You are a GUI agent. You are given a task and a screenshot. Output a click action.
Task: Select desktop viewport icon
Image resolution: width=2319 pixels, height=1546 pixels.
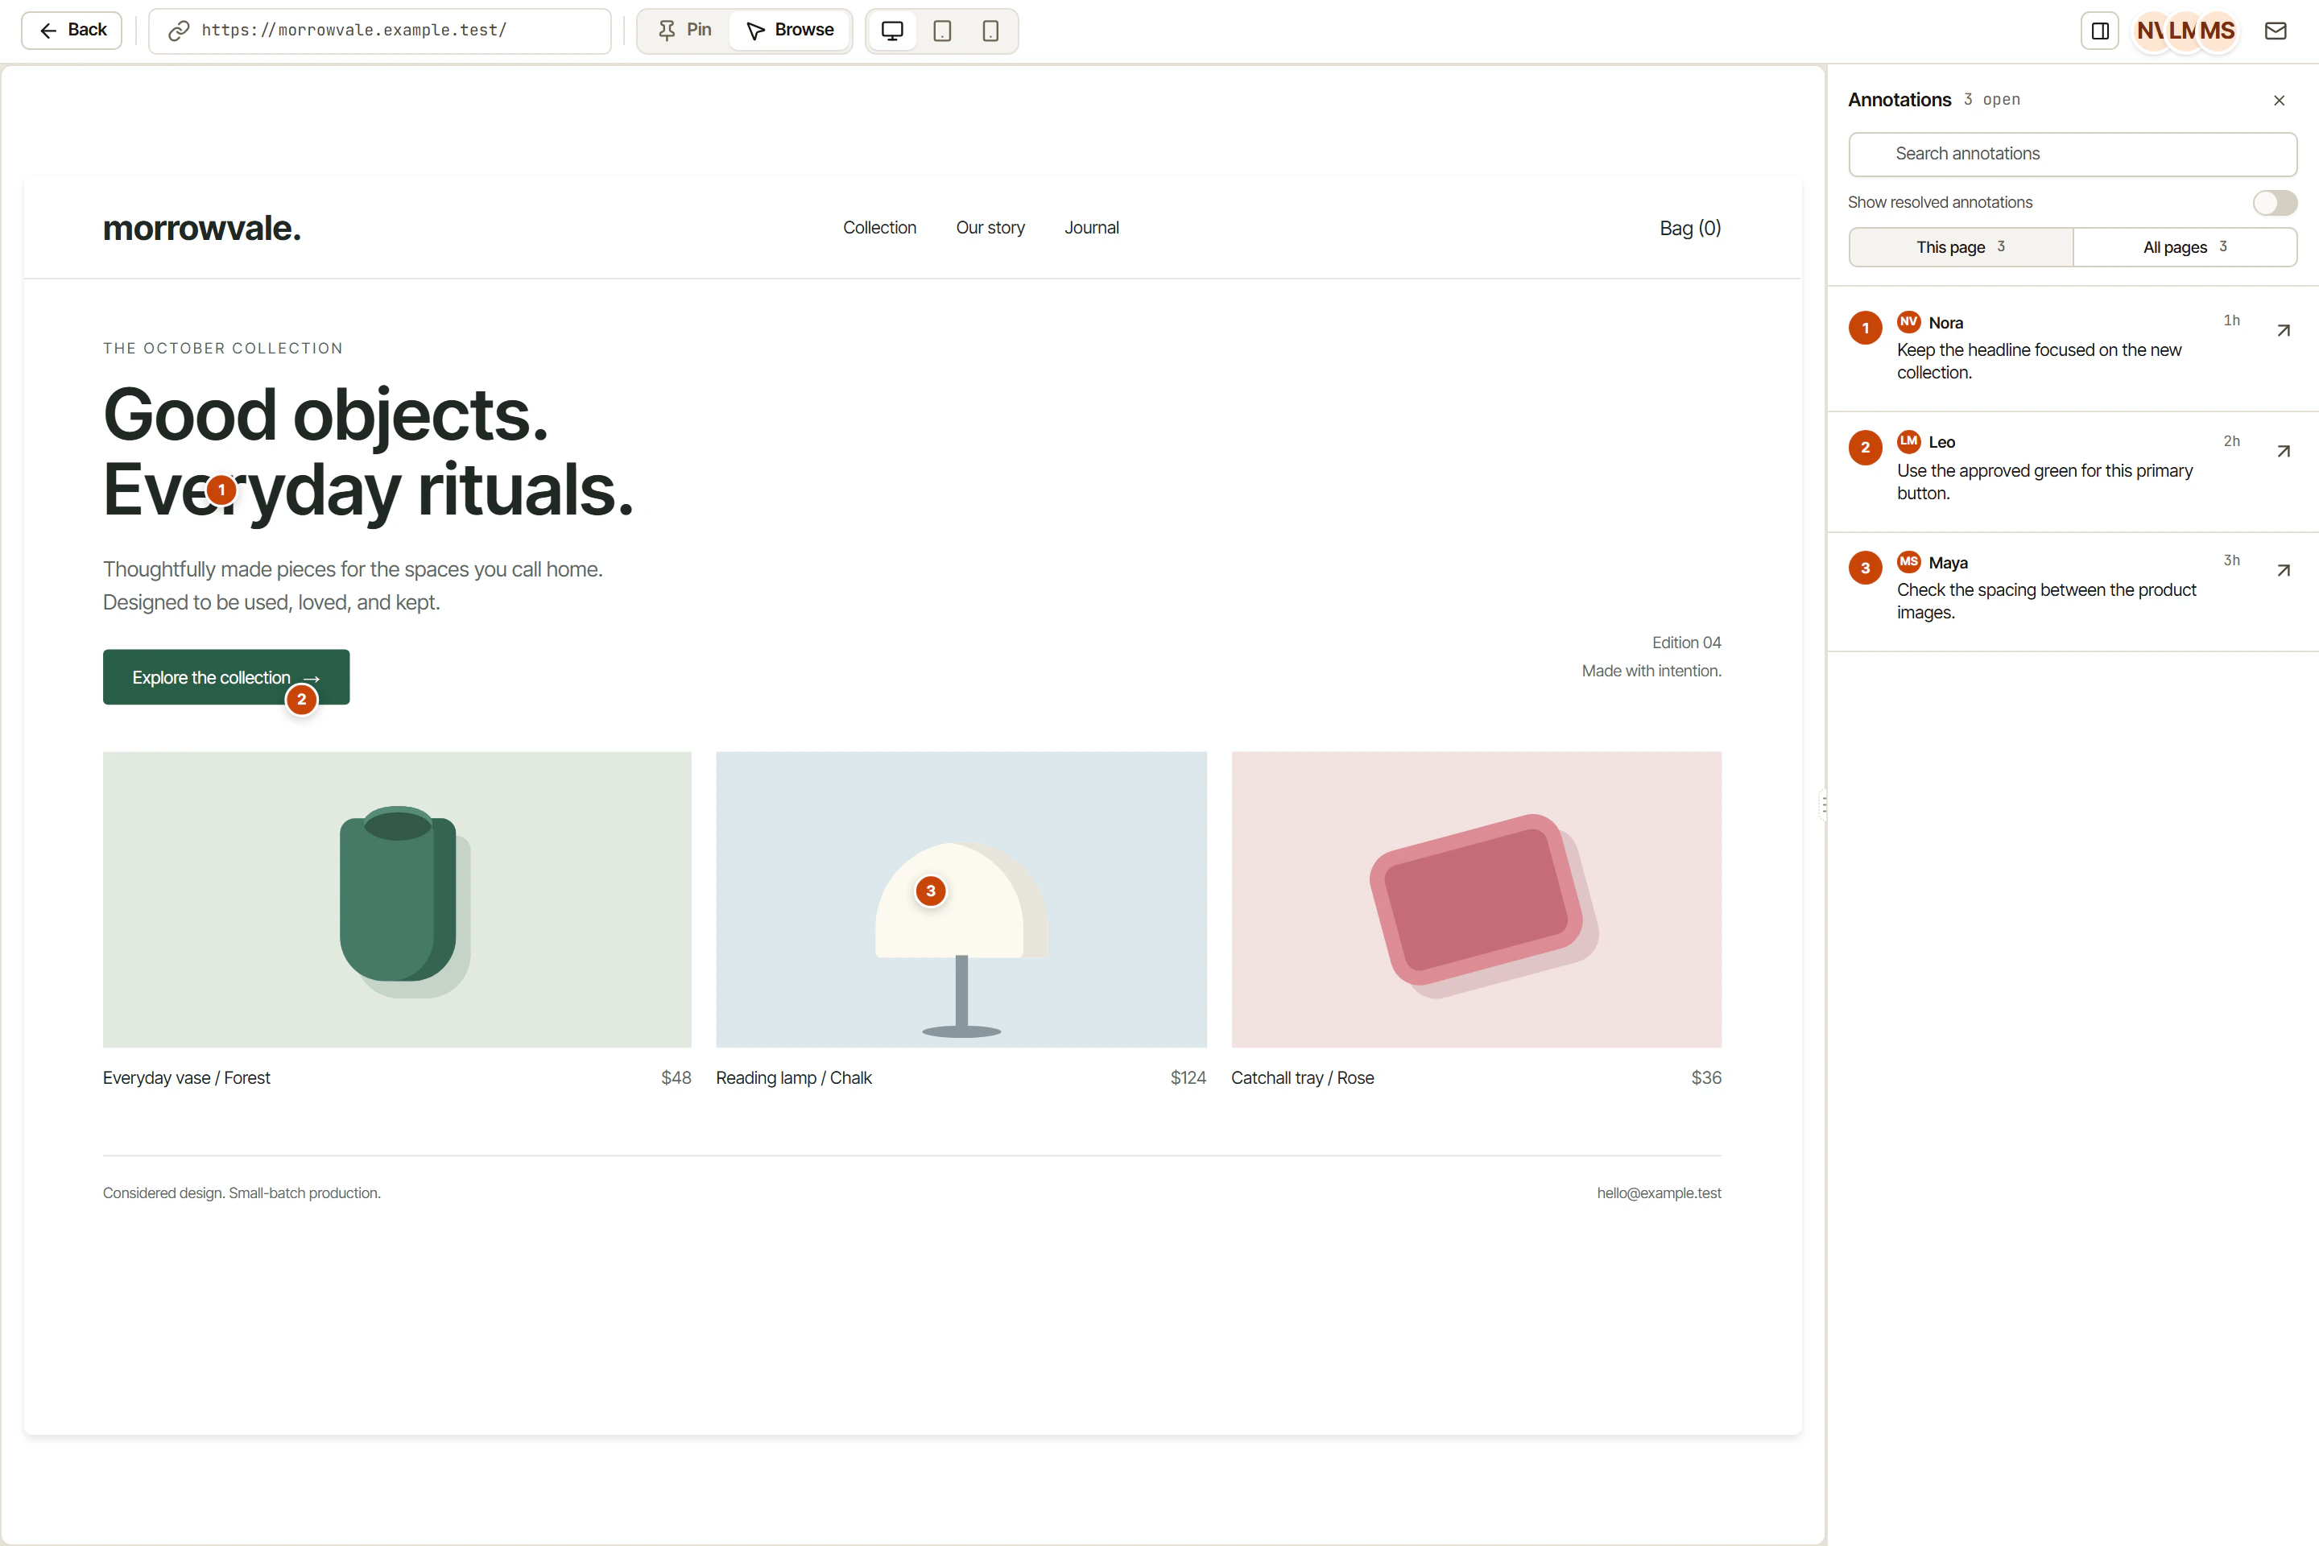(892, 31)
